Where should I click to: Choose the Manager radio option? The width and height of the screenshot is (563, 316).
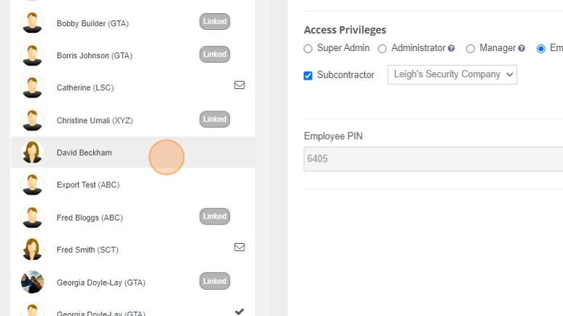tap(471, 49)
